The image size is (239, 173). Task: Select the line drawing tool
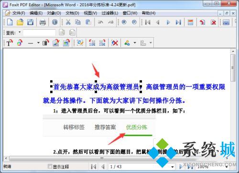(x=31, y=43)
